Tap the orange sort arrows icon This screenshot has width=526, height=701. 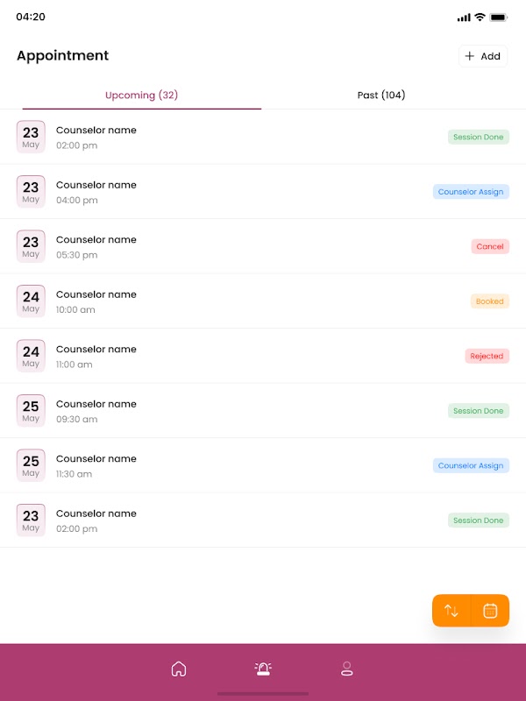pyautogui.click(x=451, y=611)
